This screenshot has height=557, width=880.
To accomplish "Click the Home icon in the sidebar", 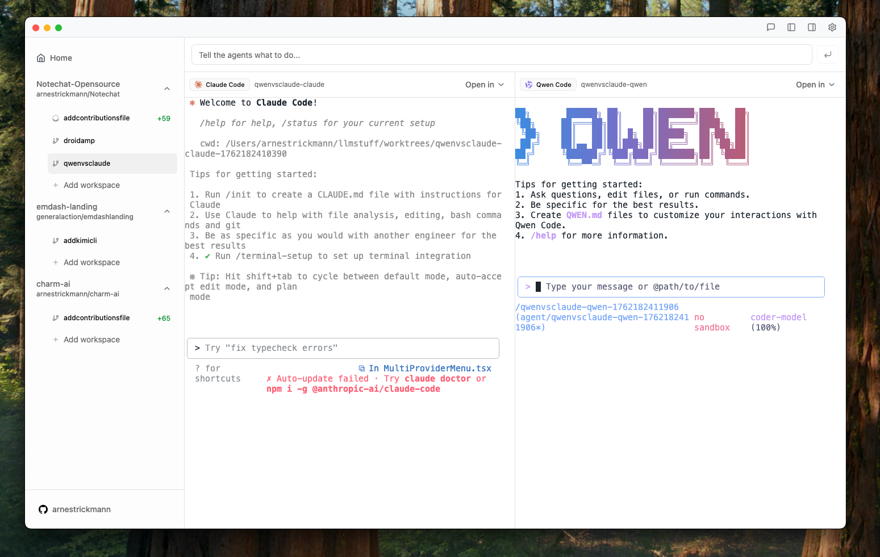I will click(40, 57).
